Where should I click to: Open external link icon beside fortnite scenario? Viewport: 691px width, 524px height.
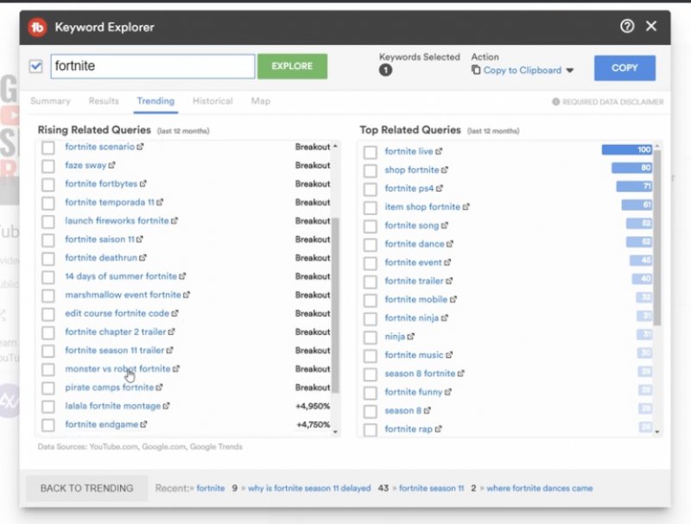click(x=141, y=147)
